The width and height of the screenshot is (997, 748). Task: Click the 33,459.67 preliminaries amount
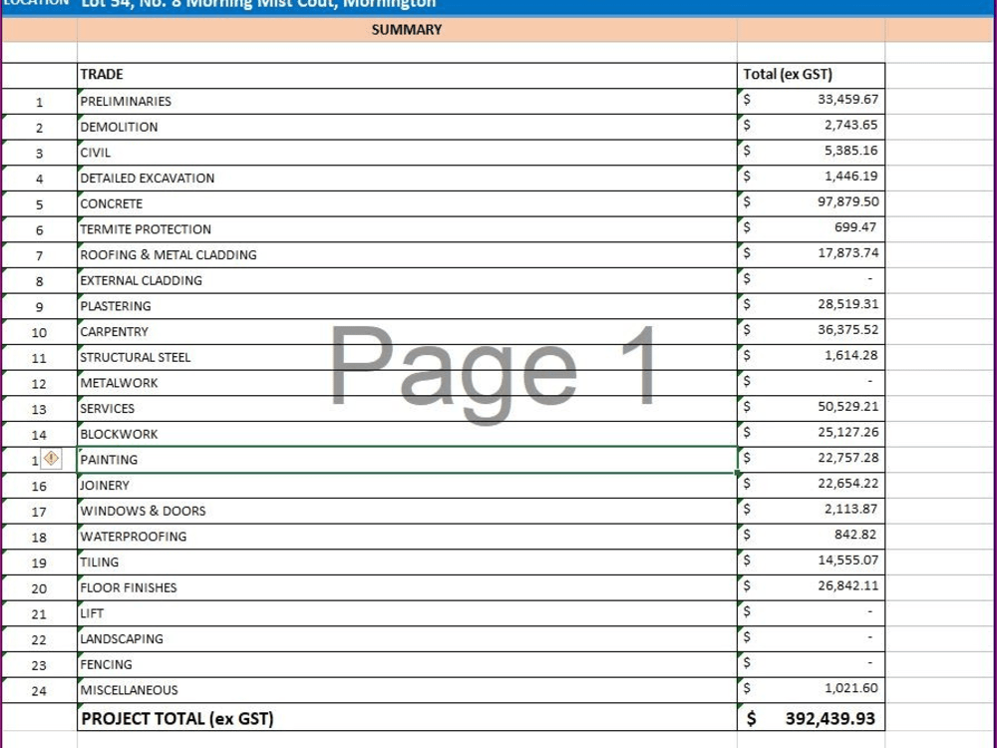pos(847,99)
